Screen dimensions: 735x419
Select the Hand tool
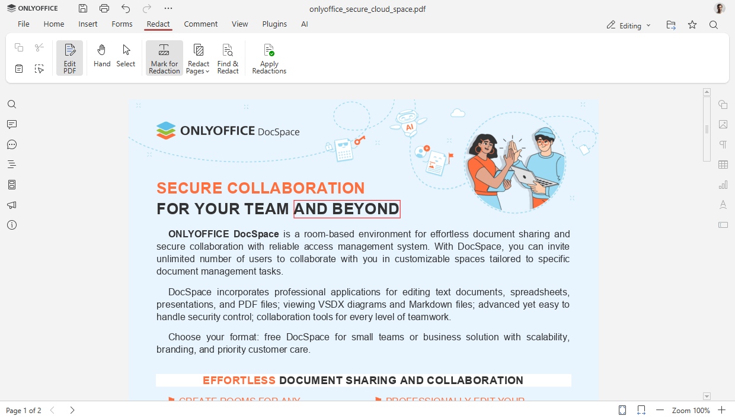(101, 57)
